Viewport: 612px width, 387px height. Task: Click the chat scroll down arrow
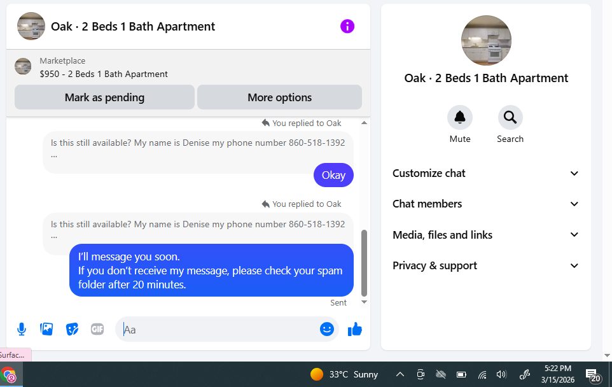[364, 302]
